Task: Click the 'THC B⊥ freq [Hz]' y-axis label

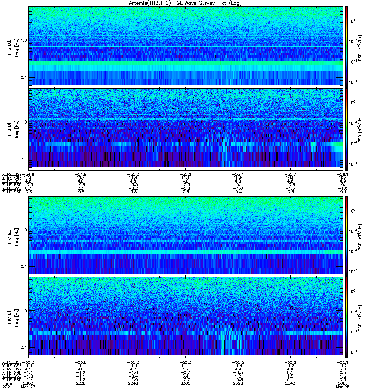Action: (13, 237)
